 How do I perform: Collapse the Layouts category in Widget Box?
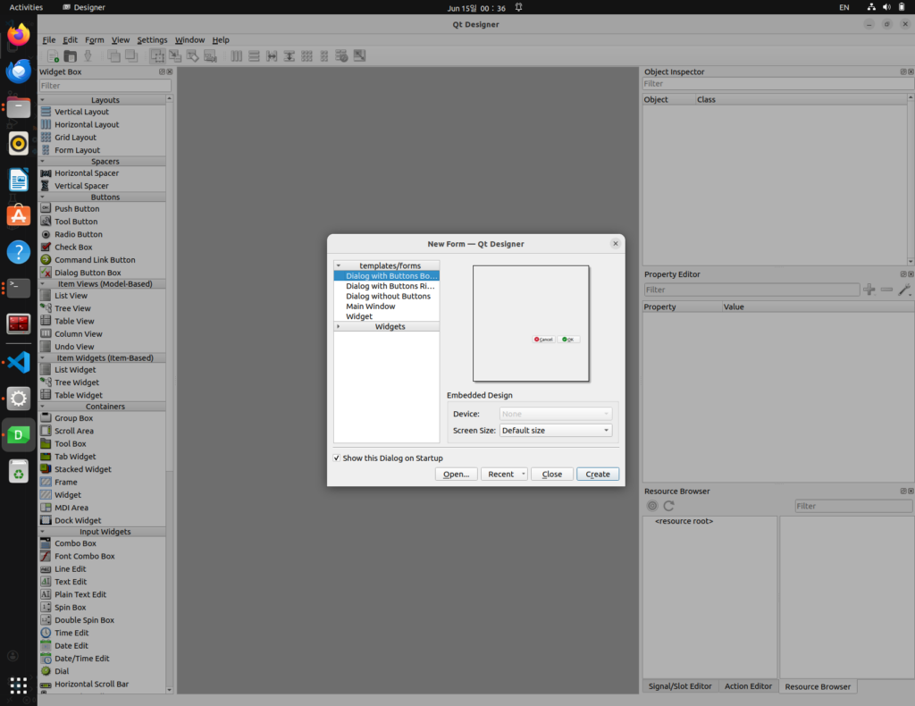click(43, 100)
